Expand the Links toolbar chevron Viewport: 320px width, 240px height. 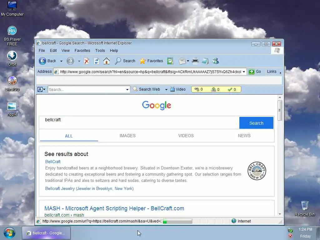point(280,72)
